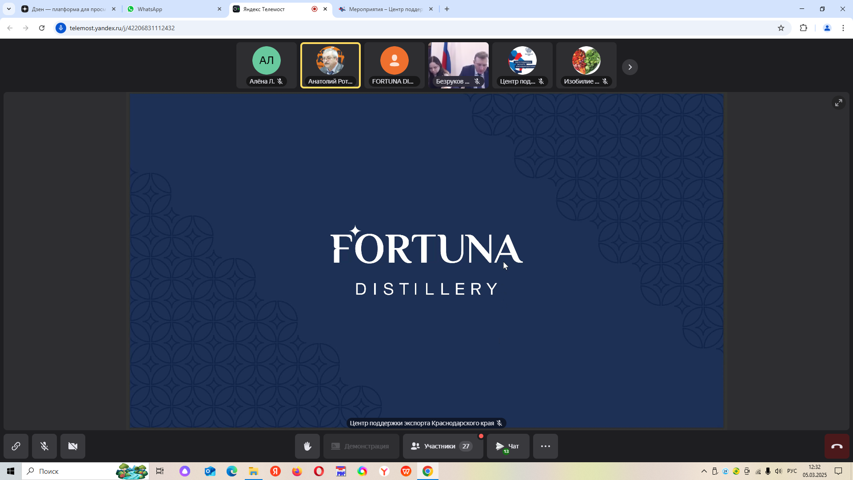This screenshot has height=480, width=853.
Task: Select Анатолий Рот... participant thumbnail
Action: (x=330, y=65)
